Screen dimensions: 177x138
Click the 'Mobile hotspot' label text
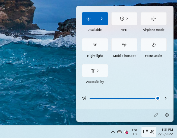pyautogui.click(x=124, y=56)
